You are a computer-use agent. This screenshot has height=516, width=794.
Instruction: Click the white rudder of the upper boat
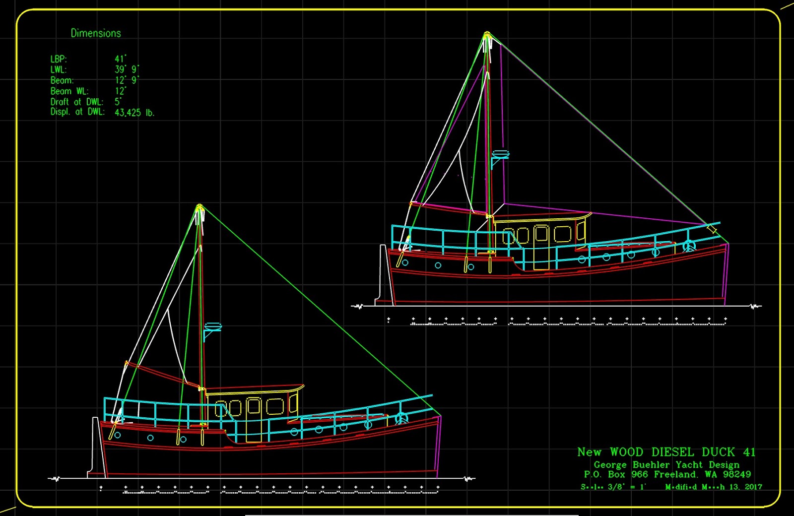(x=384, y=274)
